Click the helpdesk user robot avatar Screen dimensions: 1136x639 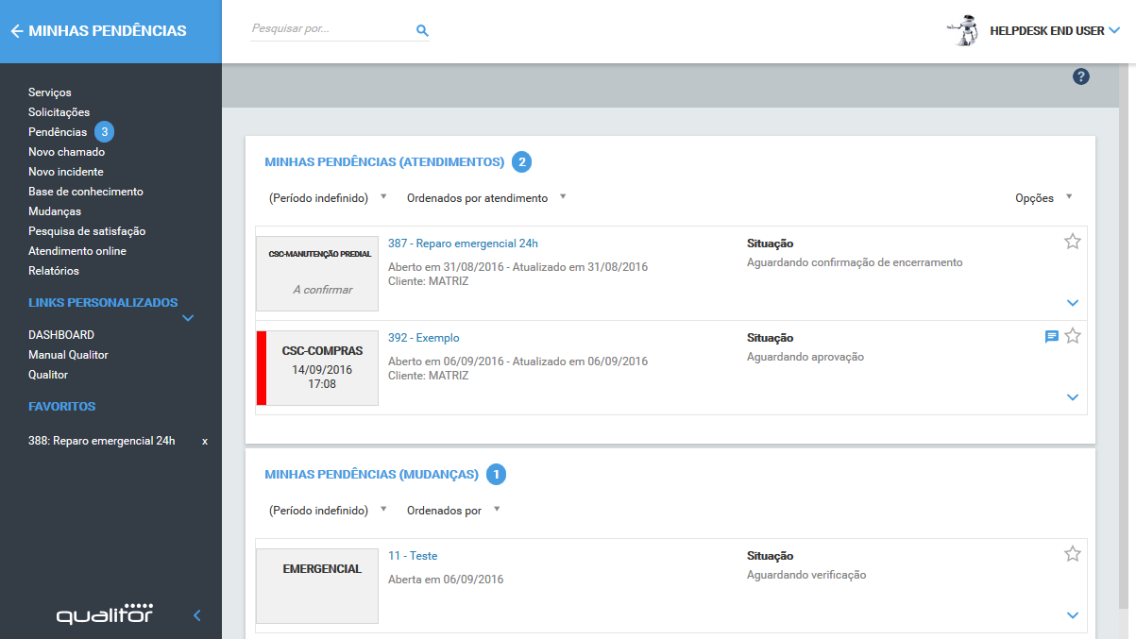pos(962,30)
